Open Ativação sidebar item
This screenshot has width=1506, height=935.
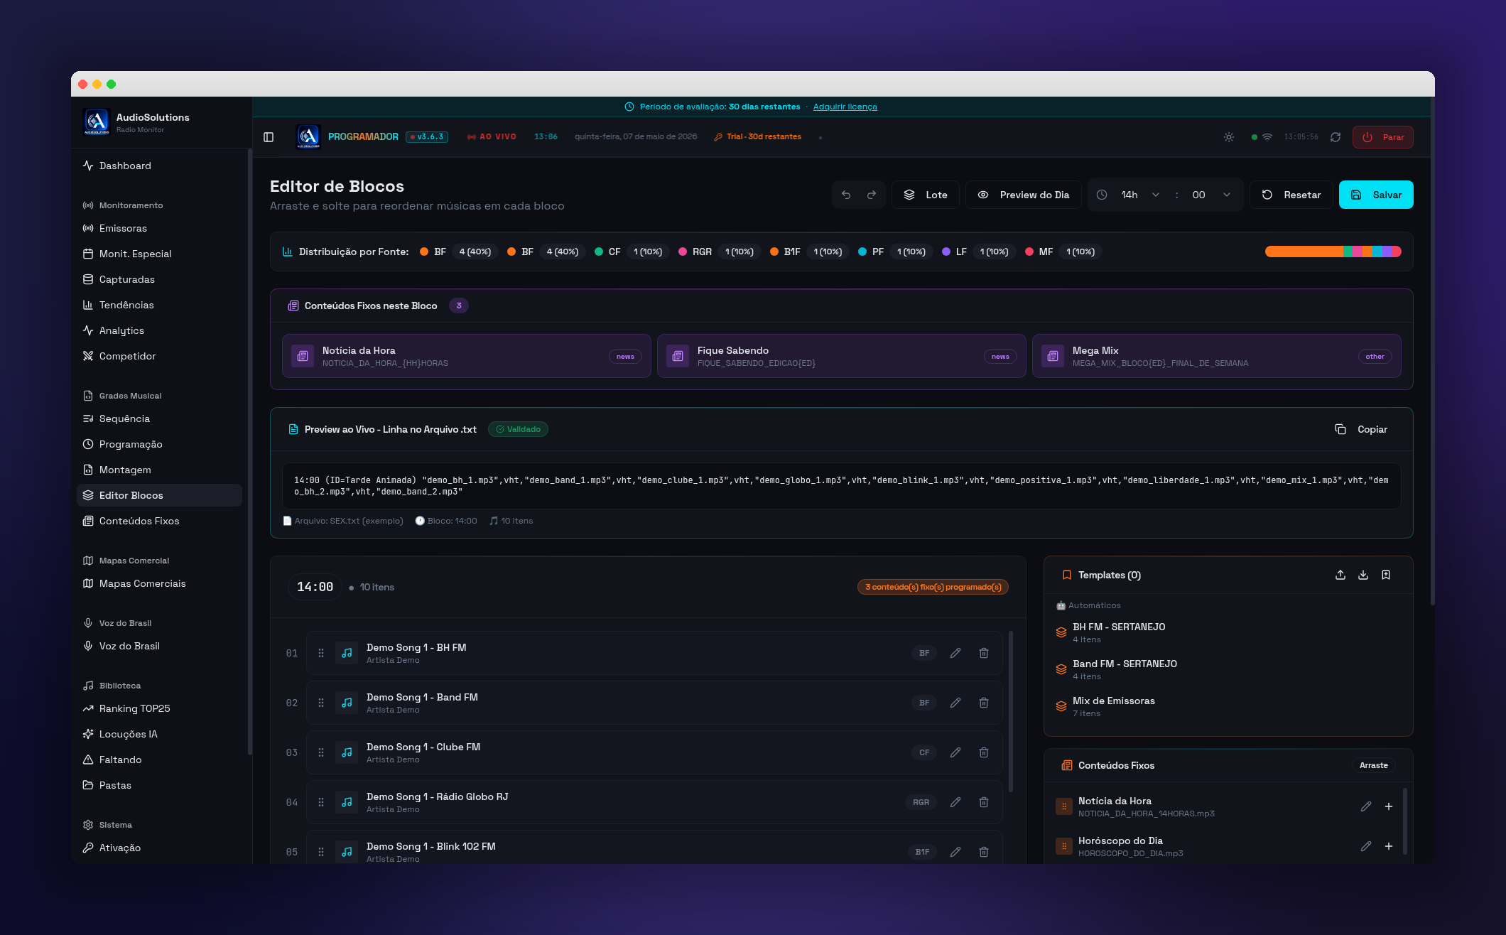[x=159, y=848]
